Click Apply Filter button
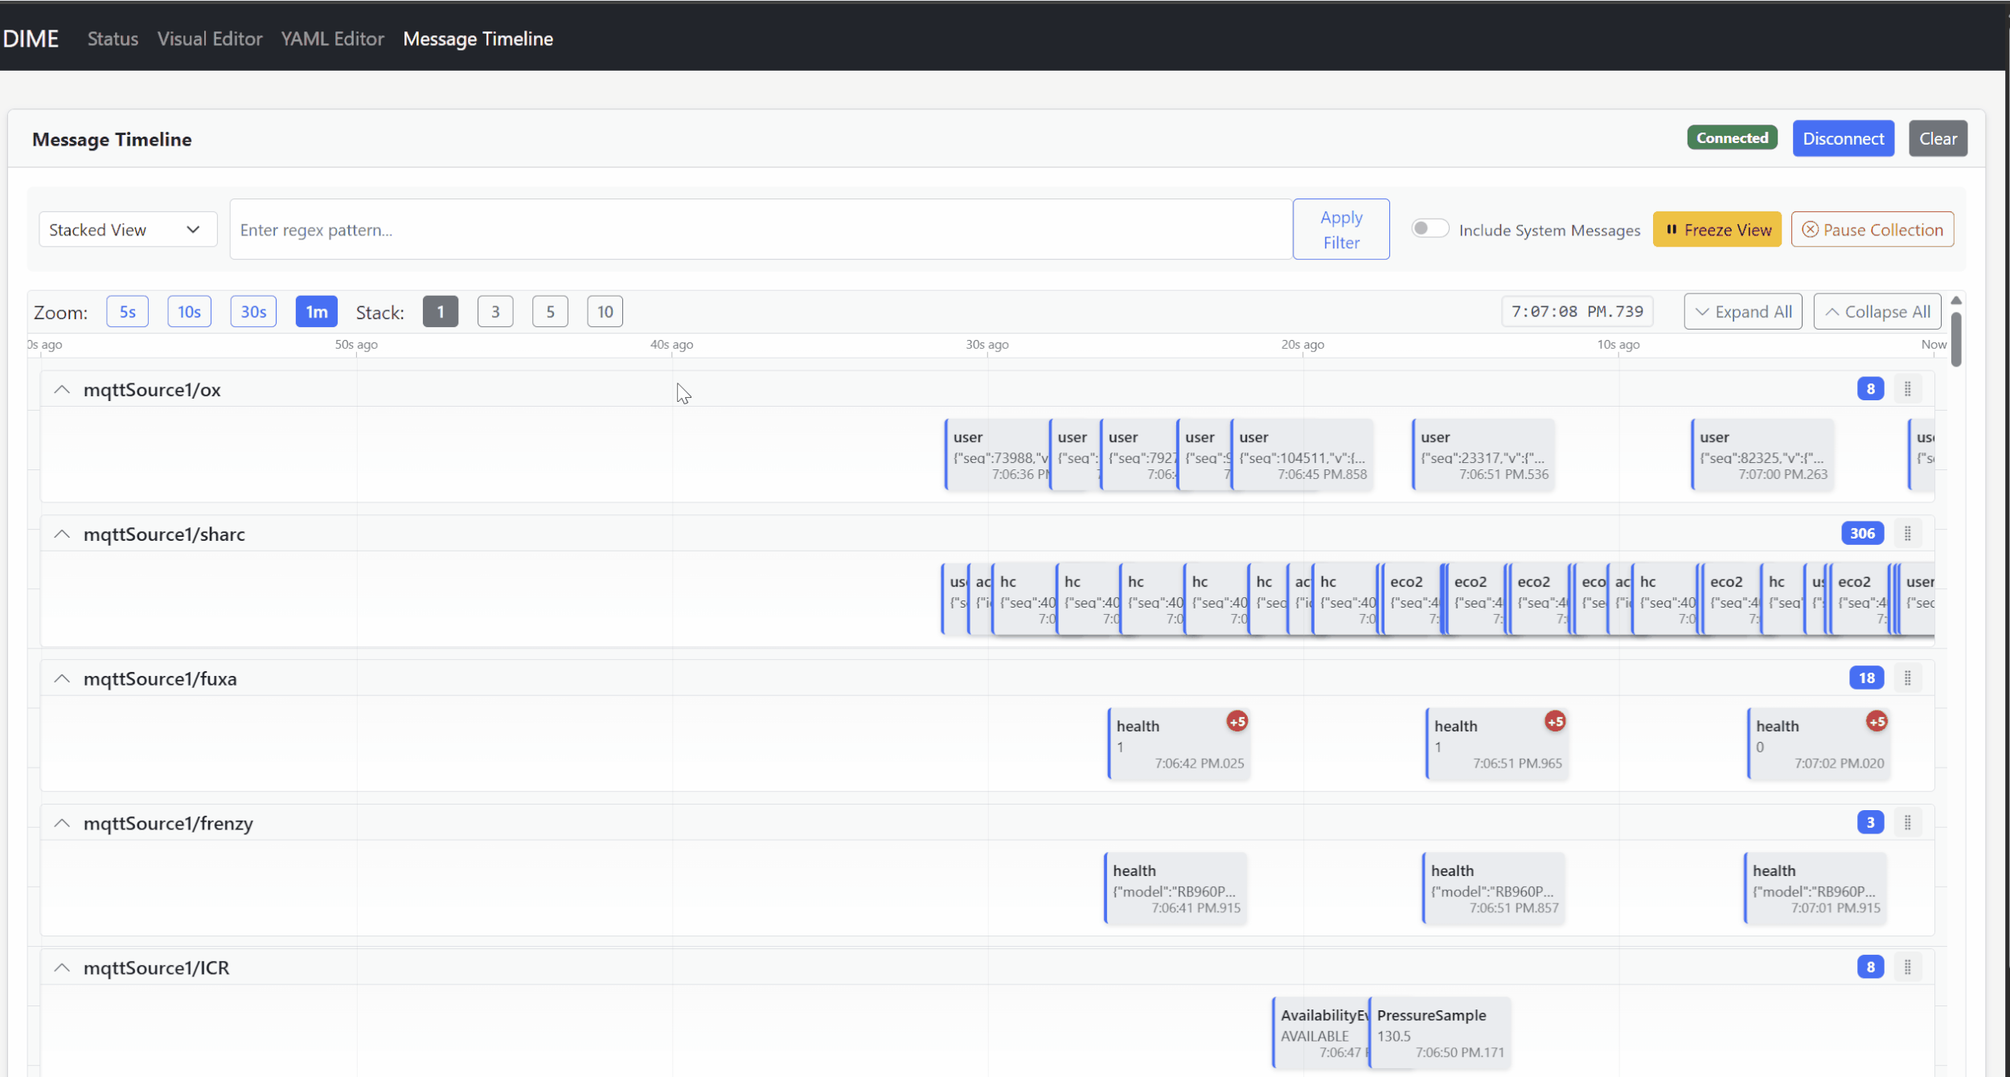The height and width of the screenshot is (1077, 2010). tap(1340, 229)
